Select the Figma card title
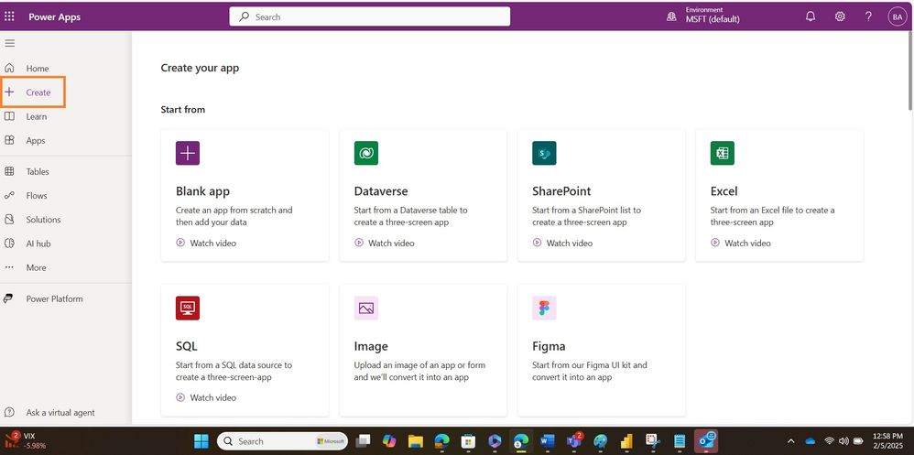 (x=549, y=346)
